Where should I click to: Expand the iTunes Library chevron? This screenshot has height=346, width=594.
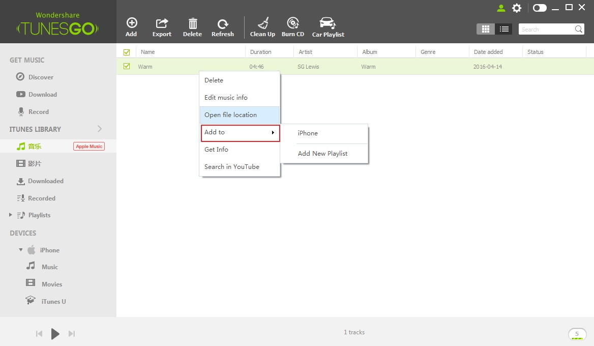point(100,129)
